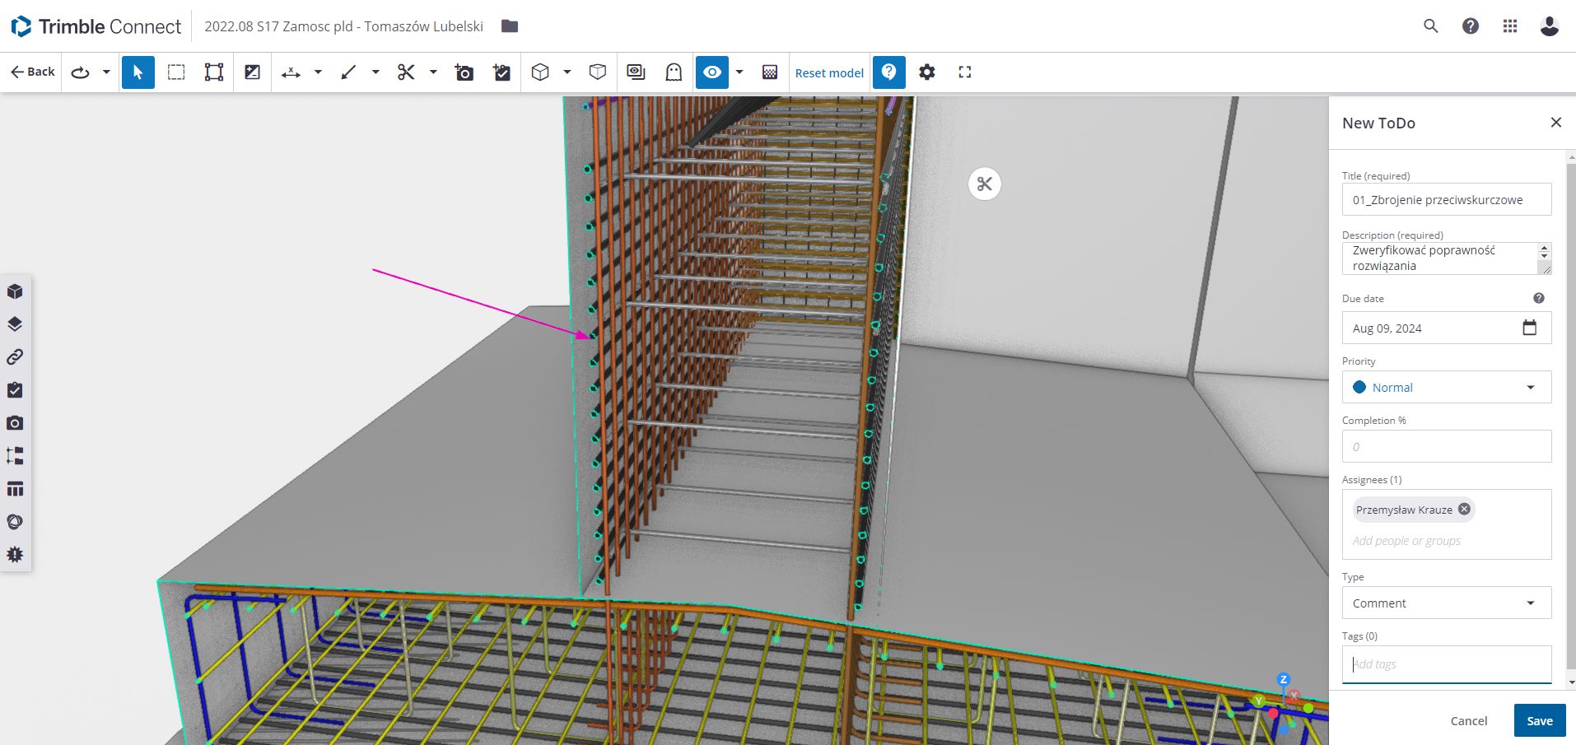Cancel the new ToDo
The height and width of the screenshot is (745, 1576).
1469,721
